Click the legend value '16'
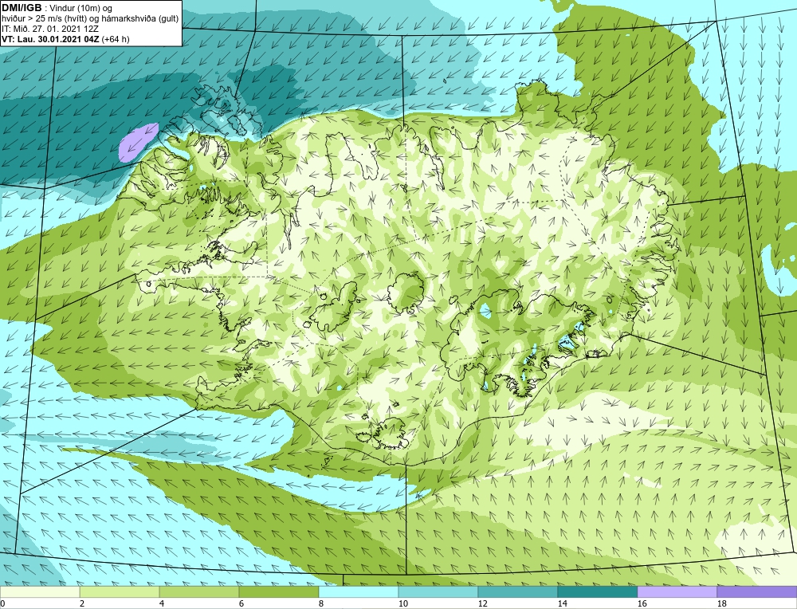Viewport: 797px width, 609px height. pyautogui.click(x=642, y=603)
